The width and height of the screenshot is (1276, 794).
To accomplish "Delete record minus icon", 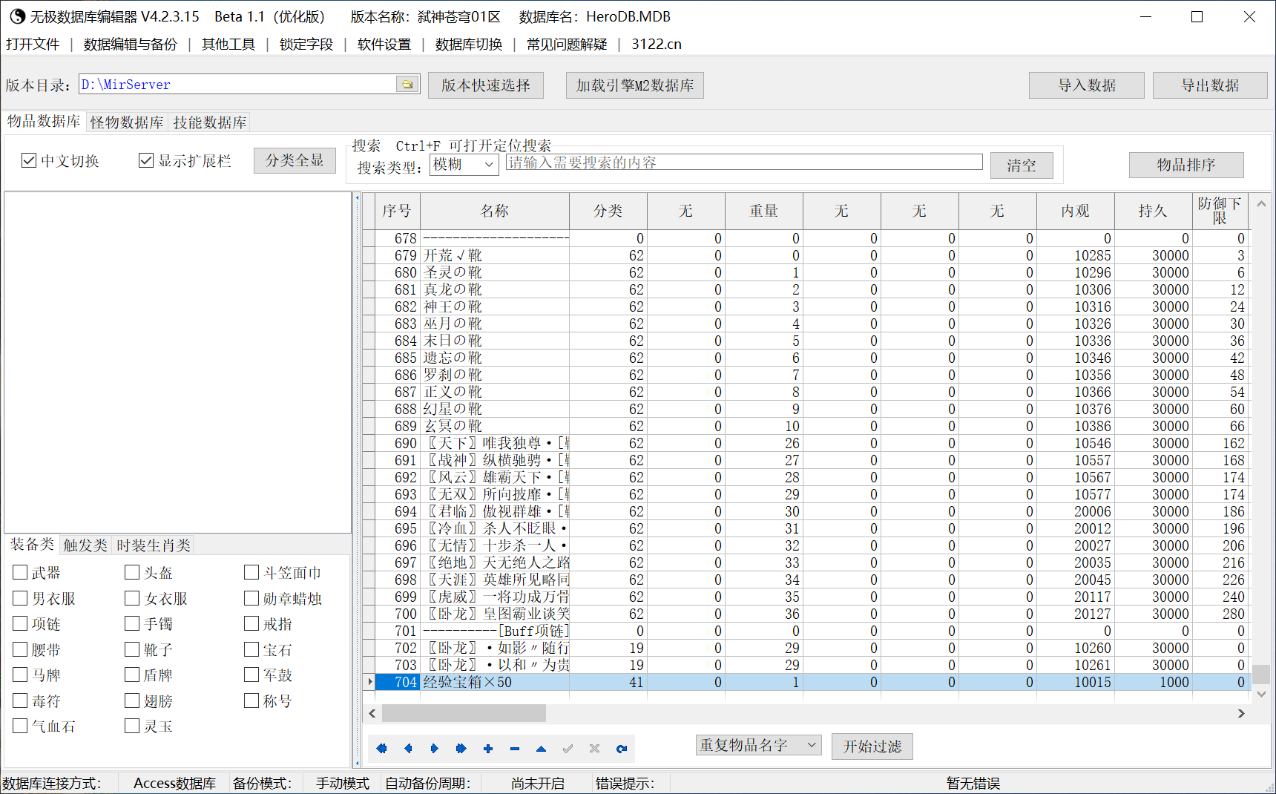I will pos(515,749).
